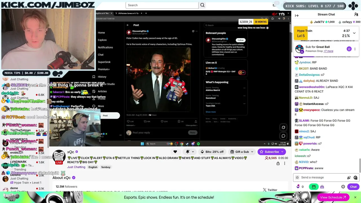
Task: Open the chat community users list
Action: coord(356,14)
